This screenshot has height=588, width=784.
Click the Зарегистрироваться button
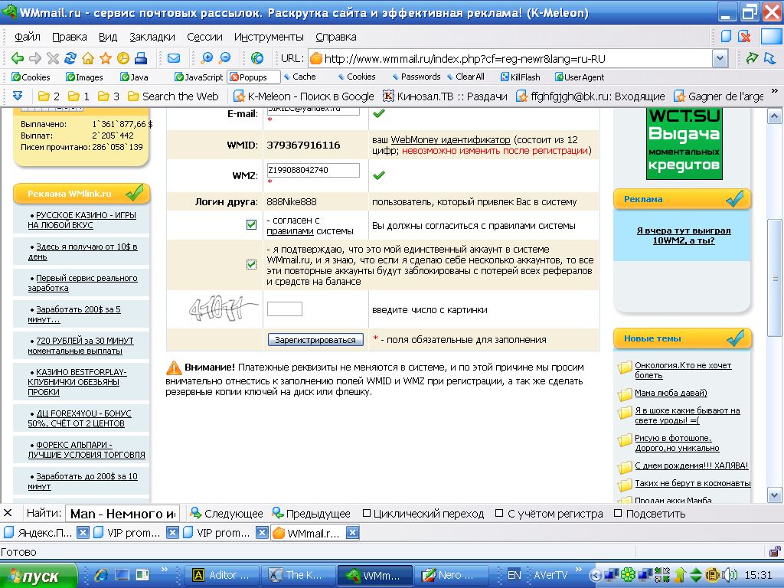(x=315, y=339)
